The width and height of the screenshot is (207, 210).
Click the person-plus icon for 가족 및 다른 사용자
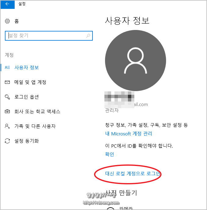(7, 126)
